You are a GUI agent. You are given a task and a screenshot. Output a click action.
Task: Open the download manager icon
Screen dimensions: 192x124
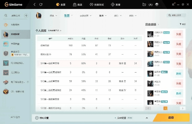coord(151,5)
